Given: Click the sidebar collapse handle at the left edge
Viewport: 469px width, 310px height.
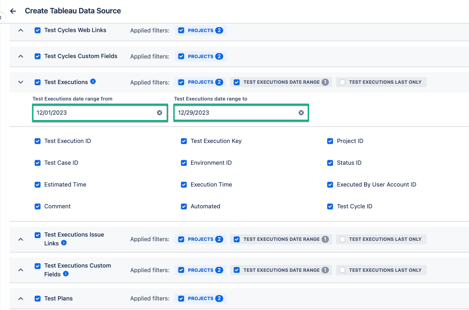Looking at the screenshot, I should click(1, 18).
